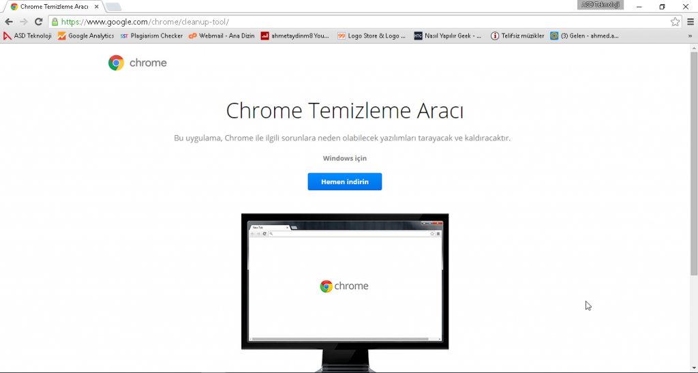Expand the bookmarks overflow chevron
This screenshot has height=373, width=698.
coord(690,36)
